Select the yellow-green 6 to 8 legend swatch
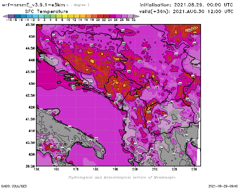The height and width of the screenshot is (188, 244). [x=59, y=16]
